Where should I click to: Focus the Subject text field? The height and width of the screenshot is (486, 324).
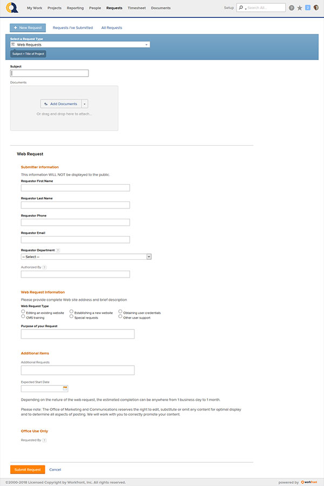pyautogui.click(x=49, y=73)
